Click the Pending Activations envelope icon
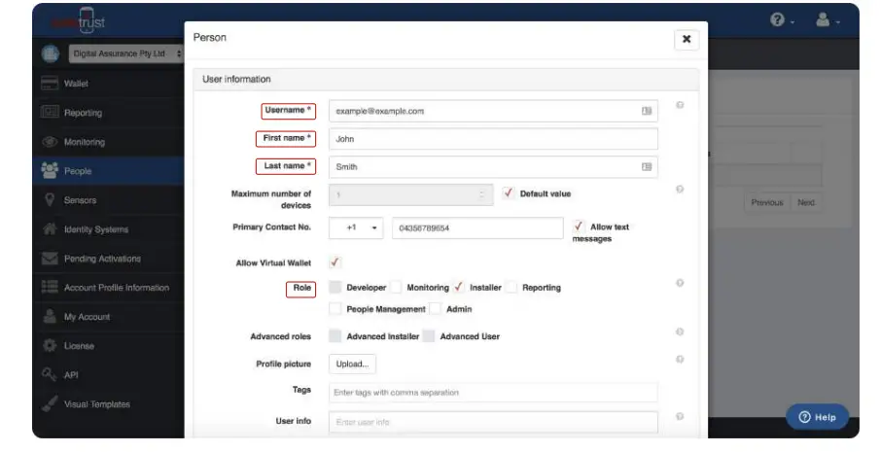This screenshot has width=880, height=452. (x=50, y=259)
